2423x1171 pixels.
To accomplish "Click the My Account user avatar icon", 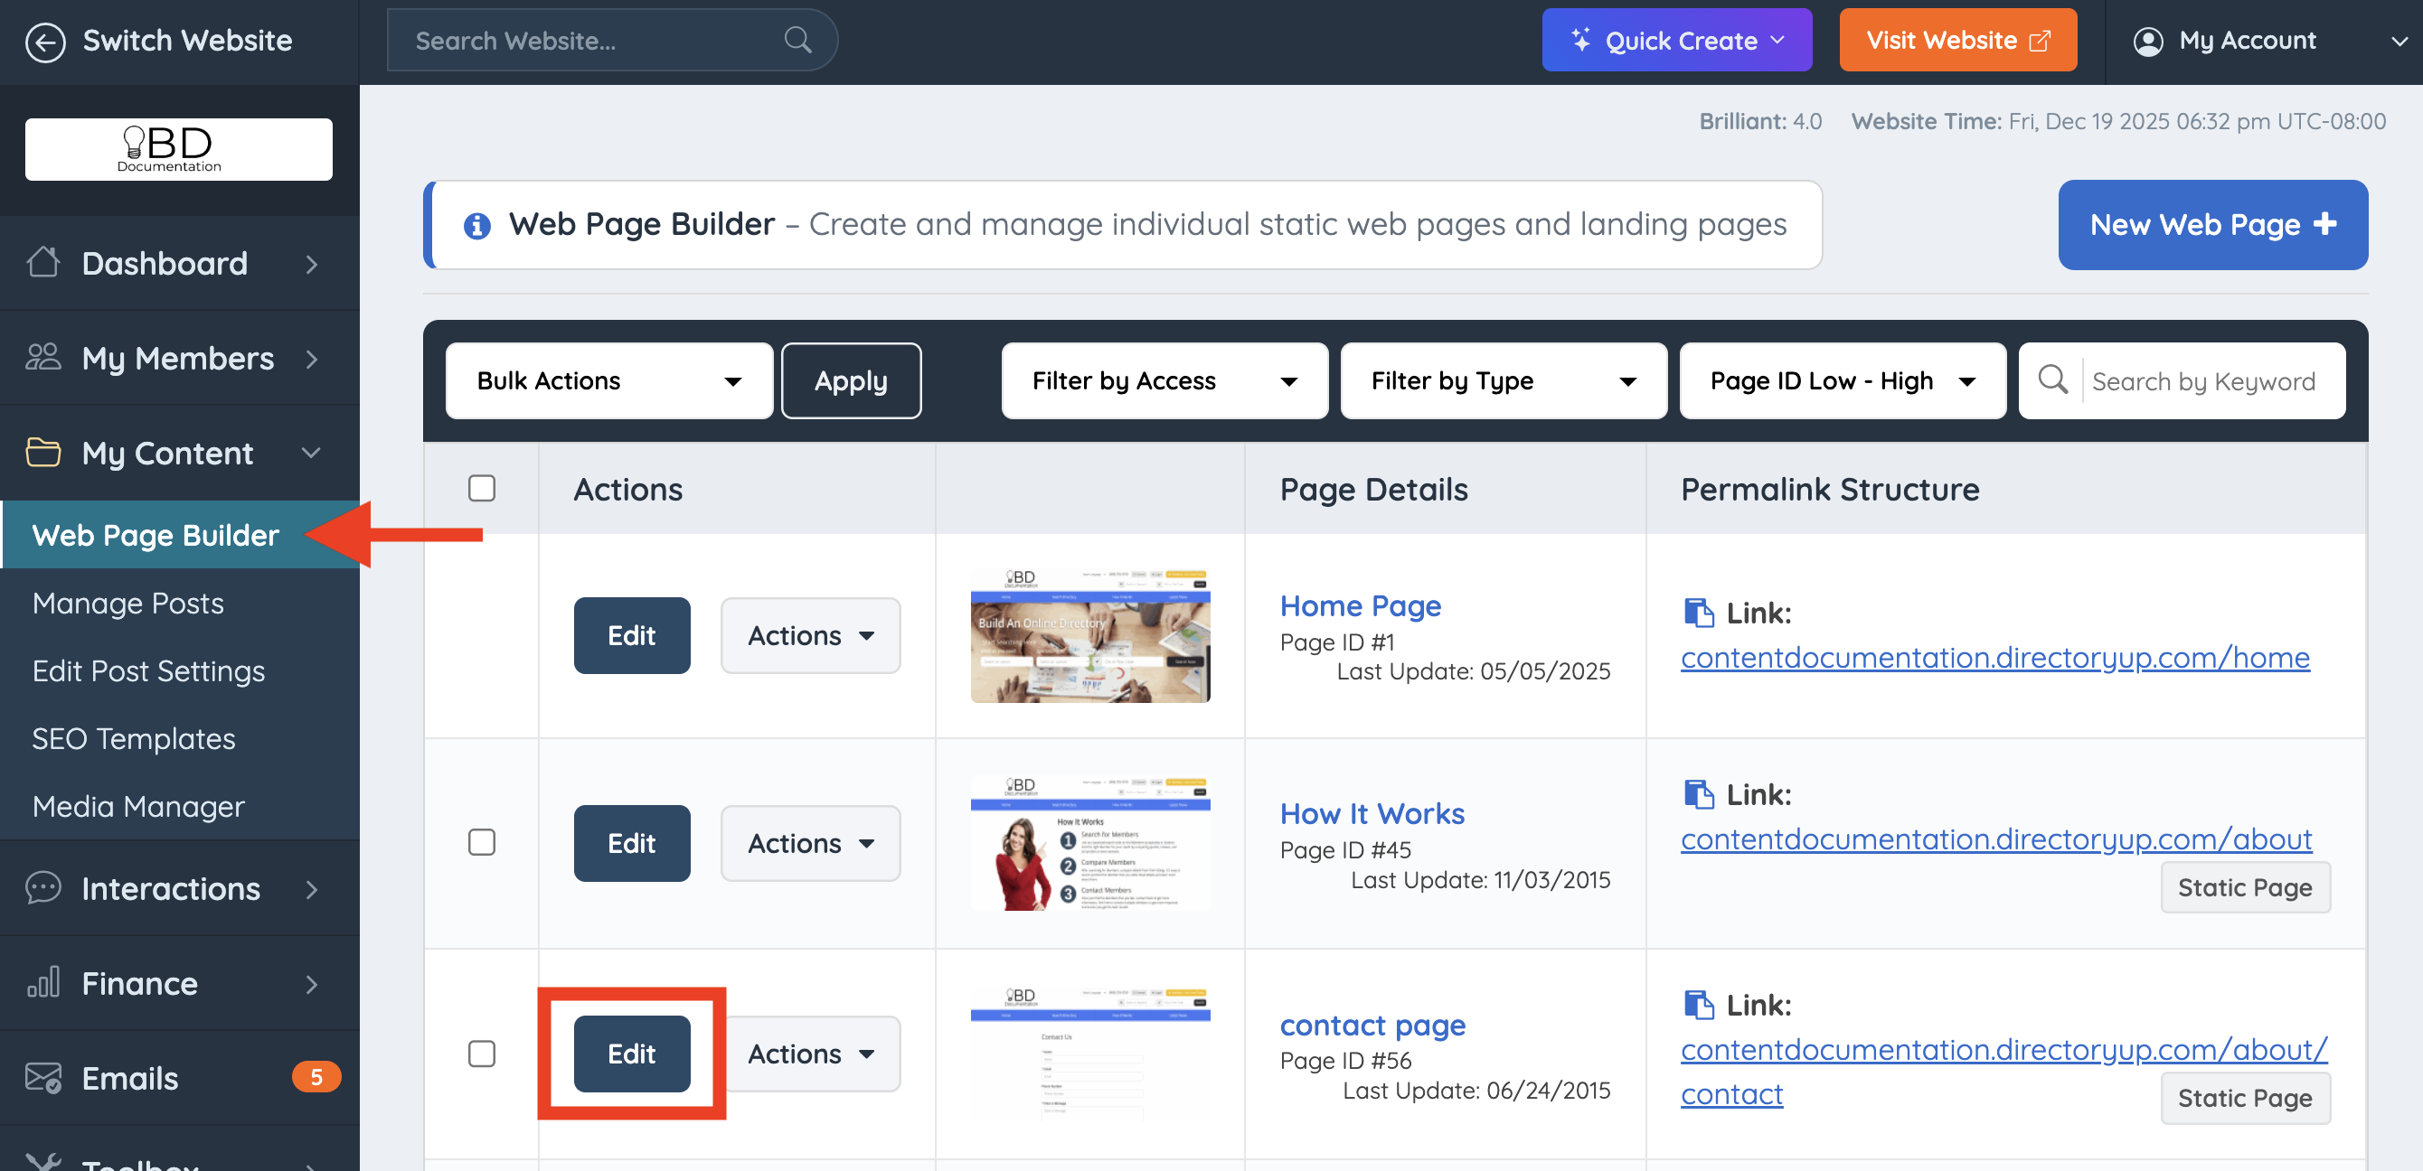I will click(2147, 42).
